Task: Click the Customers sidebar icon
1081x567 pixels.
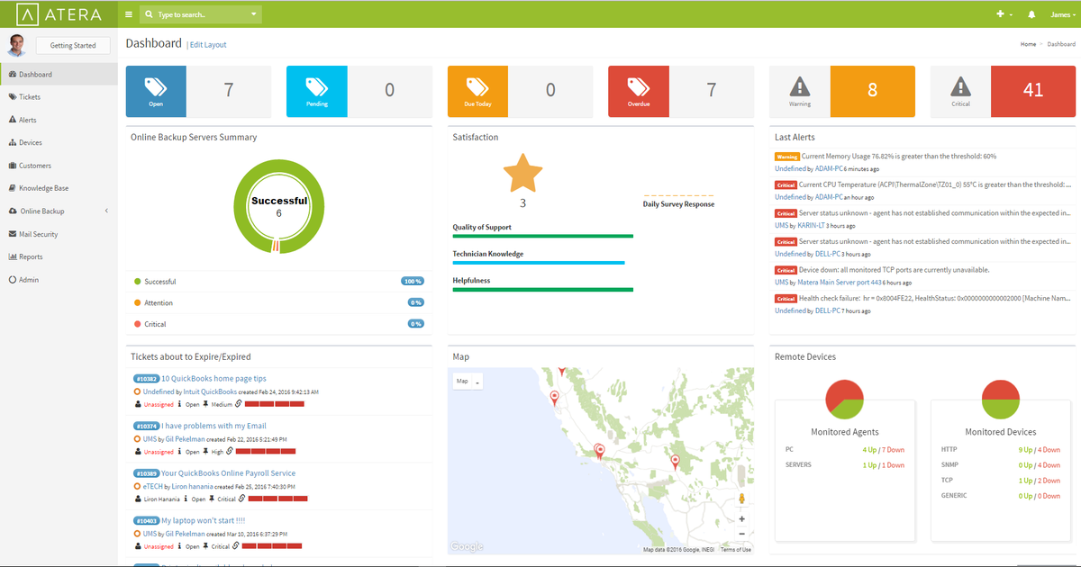Action: pyautogui.click(x=13, y=165)
